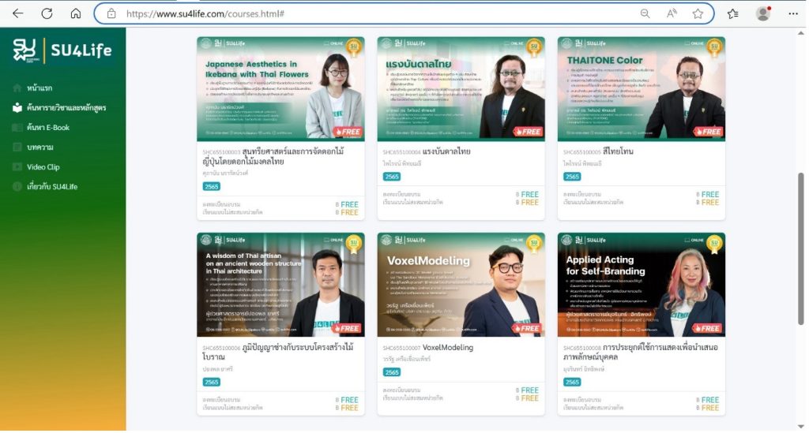The height and width of the screenshot is (433, 809).
Task: Open the favorites list icon
Action: 733,13
